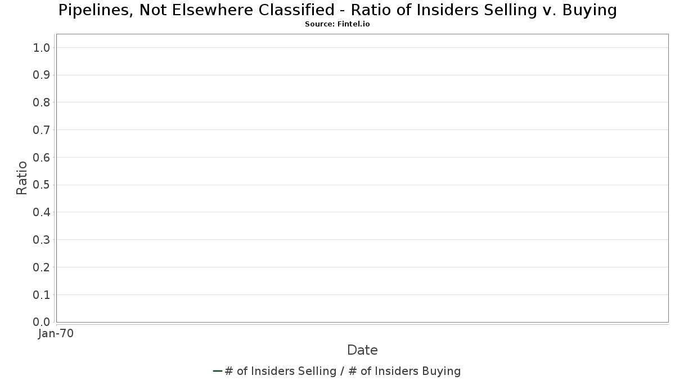
Task: Click the 0.3 y-axis tick label
Action: [42, 240]
